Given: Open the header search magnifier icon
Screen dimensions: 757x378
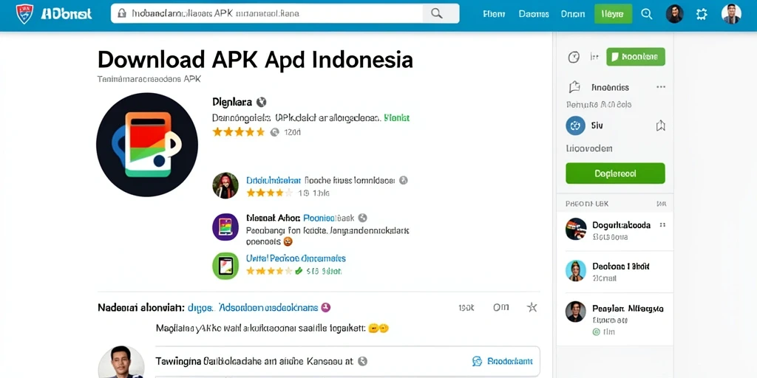Looking at the screenshot, I should [646, 13].
